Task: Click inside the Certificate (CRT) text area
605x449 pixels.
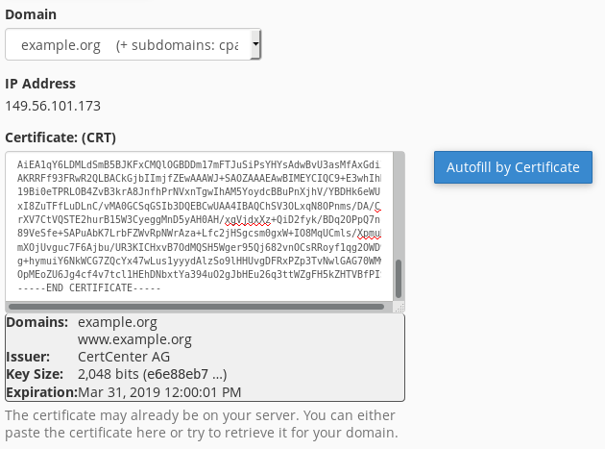Action: click(199, 227)
